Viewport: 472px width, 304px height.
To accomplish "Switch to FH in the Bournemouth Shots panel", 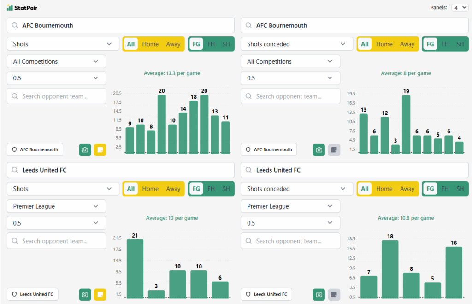I will click(x=211, y=44).
